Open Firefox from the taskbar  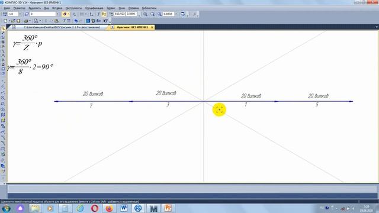pos(109,208)
